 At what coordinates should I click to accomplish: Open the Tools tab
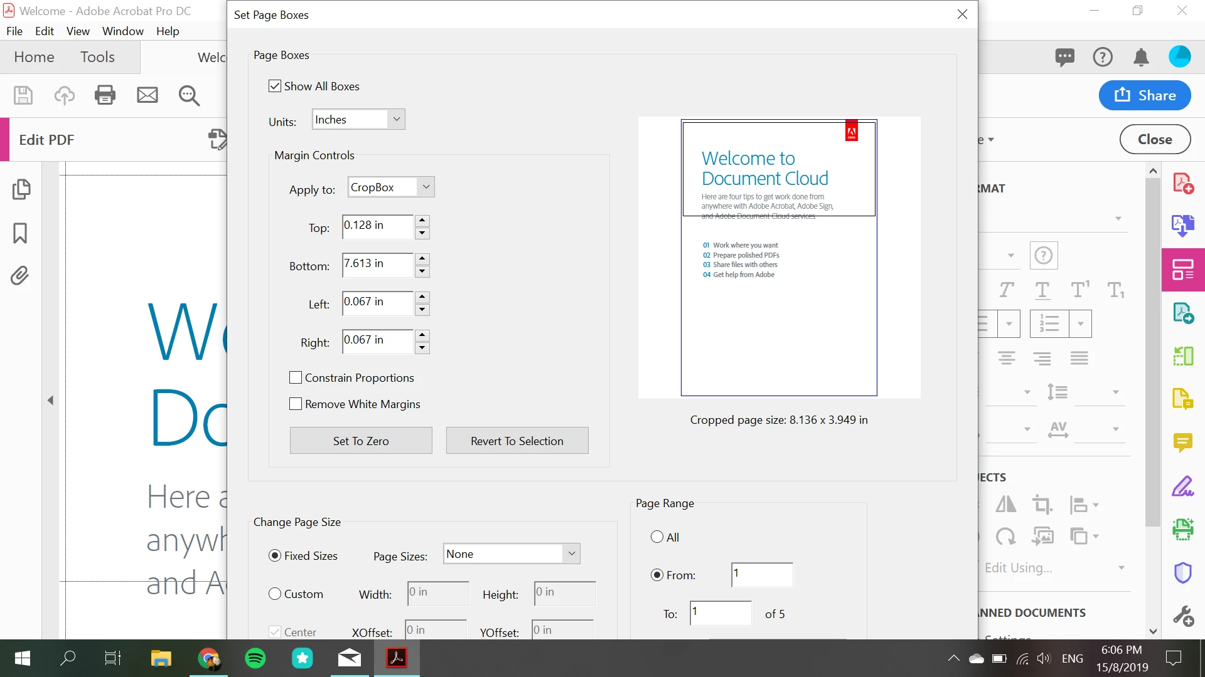(97, 57)
